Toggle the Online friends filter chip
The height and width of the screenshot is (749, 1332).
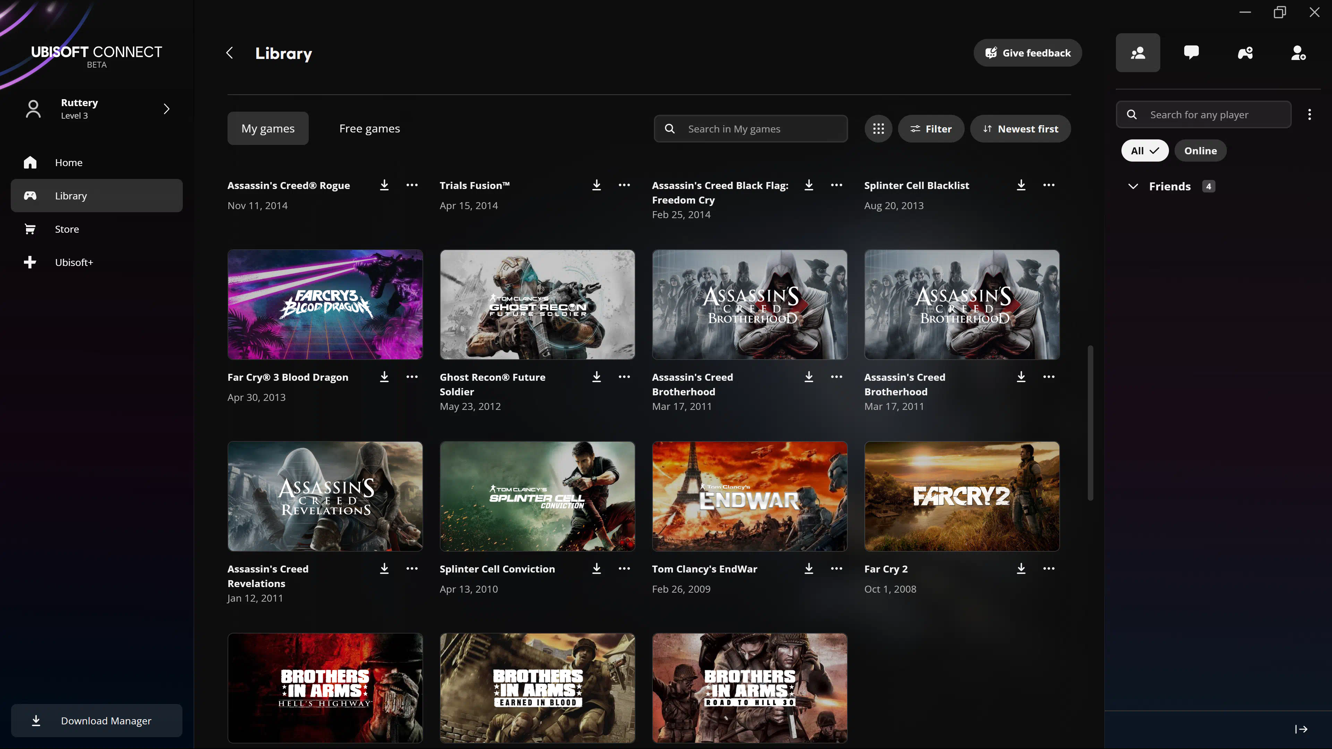(1200, 150)
